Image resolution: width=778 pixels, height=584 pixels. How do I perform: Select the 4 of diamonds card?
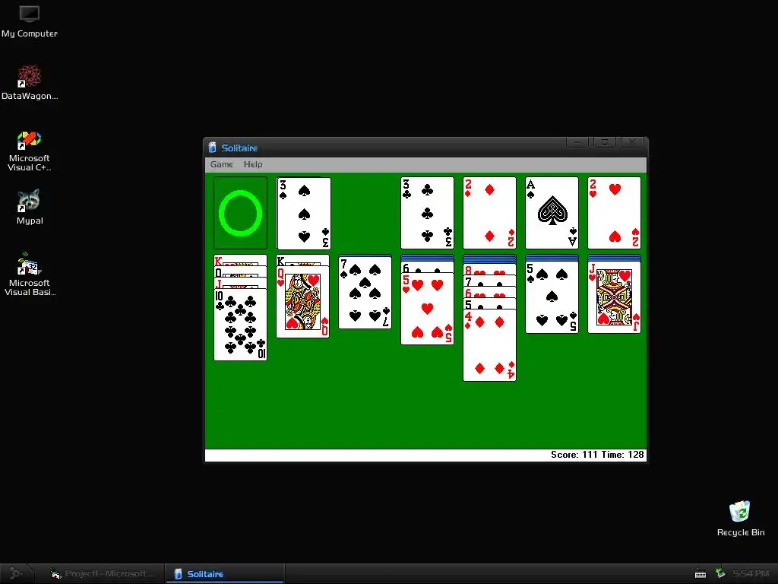click(489, 346)
